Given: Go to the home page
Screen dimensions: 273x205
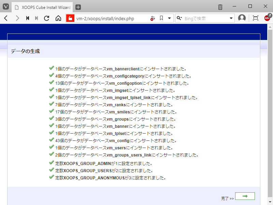Looking at the screenshot, I should (x=58, y=18).
